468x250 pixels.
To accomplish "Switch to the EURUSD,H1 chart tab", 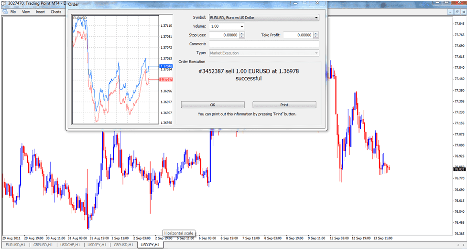I will [16, 245].
